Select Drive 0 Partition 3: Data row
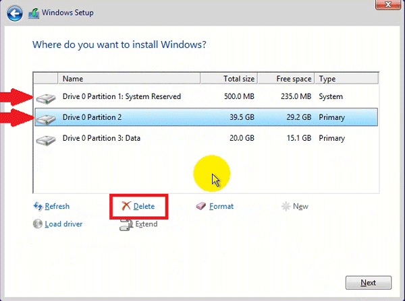Viewport: 405px width, 301px height. coord(122,139)
